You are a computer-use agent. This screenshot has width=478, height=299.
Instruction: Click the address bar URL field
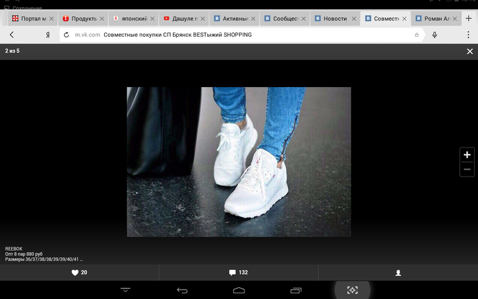click(242, 35)
